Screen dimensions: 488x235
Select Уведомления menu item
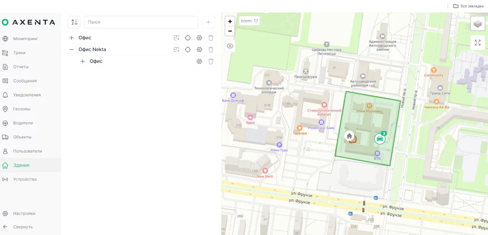27,95
